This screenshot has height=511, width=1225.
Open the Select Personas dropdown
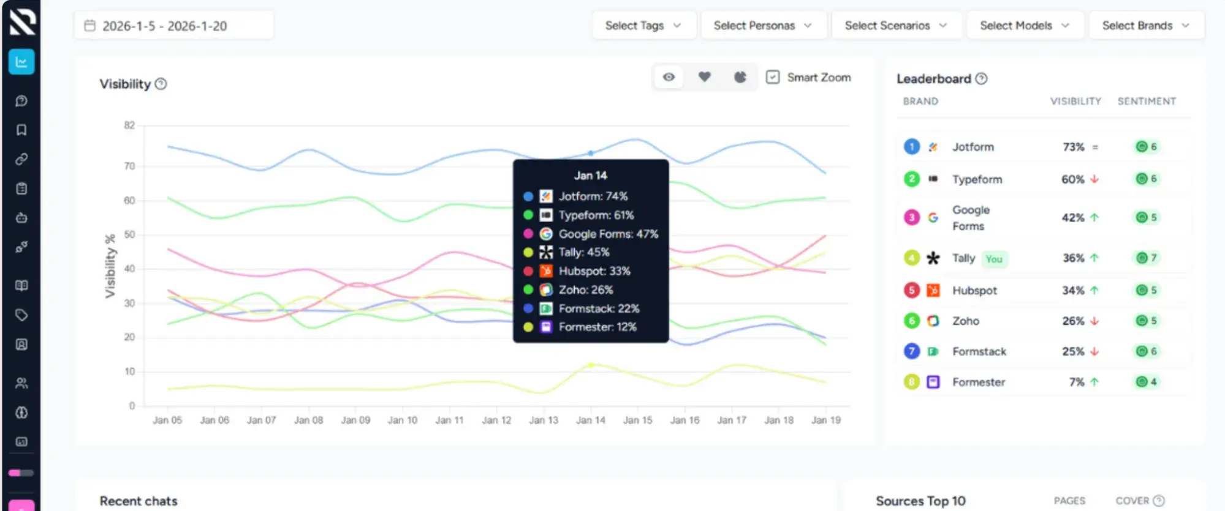point(764,25)
